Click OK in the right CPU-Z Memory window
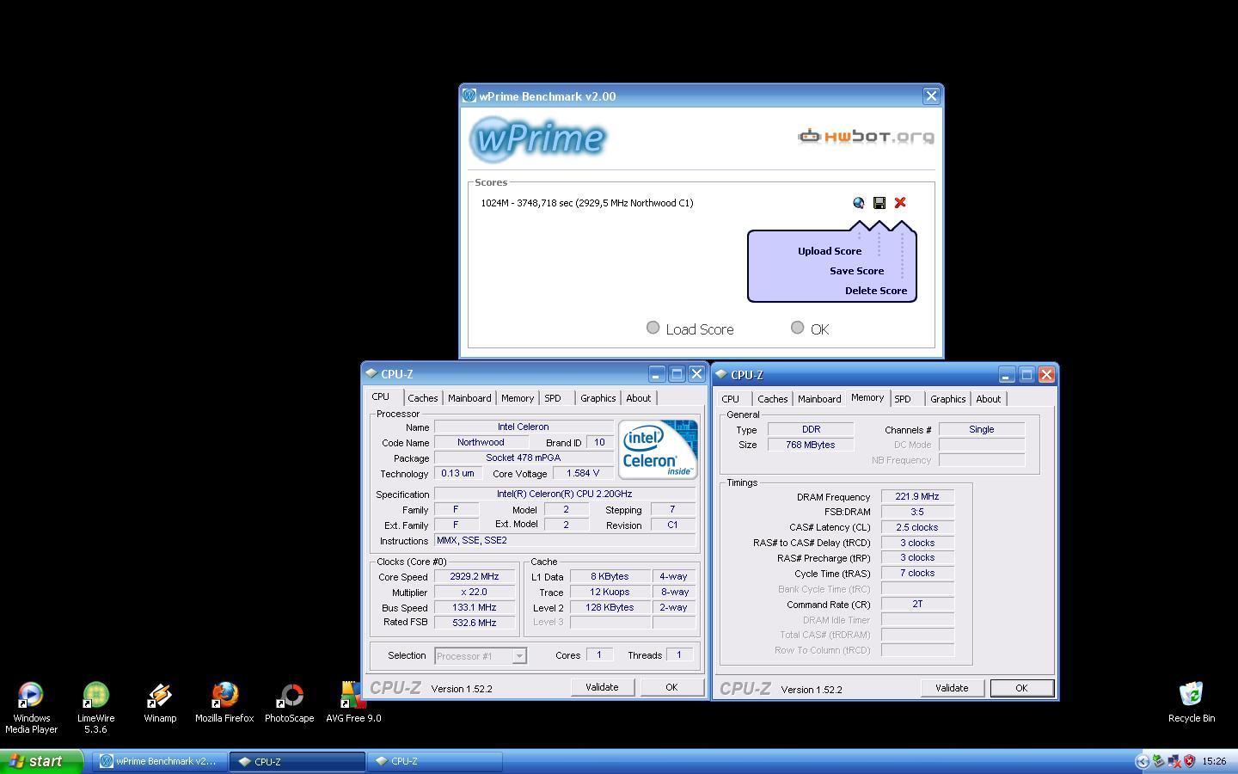The image size is (1238, 774). click(1021, 688)
